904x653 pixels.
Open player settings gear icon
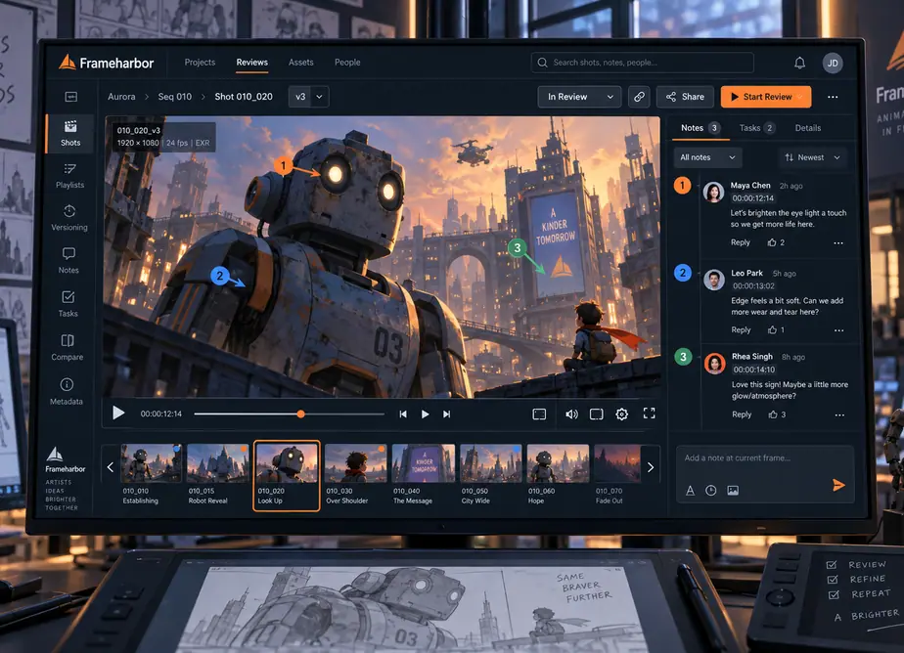coord(621,414)
